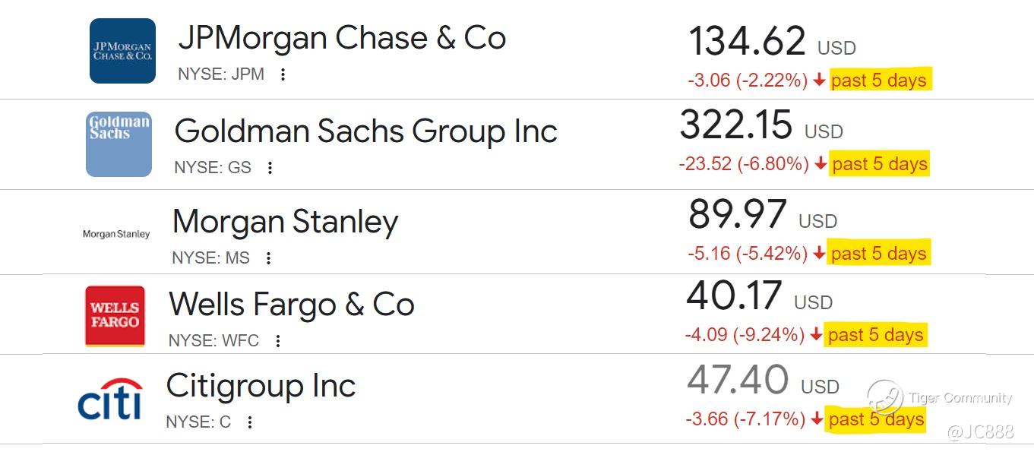Viewport: 1034px width, 455px height.
Task: Click the Wells Fargo price 40.17
Action: tap(733, 296)
